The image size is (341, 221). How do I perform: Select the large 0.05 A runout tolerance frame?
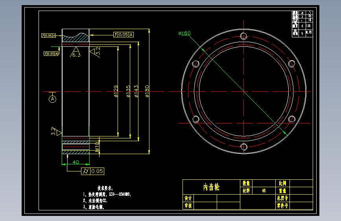click(123, 35)
